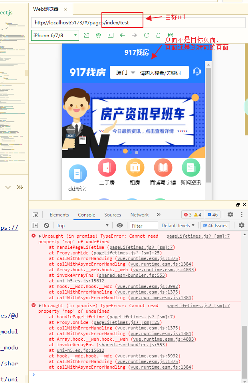Click the down chevron in left panel

click(8, 187)
